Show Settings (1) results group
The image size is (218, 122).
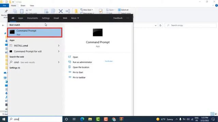coord(15,68)
